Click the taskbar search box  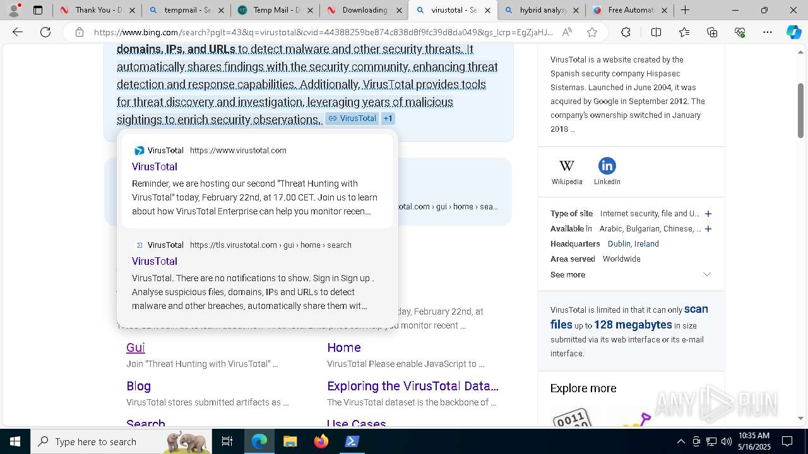tap(121, 441)
